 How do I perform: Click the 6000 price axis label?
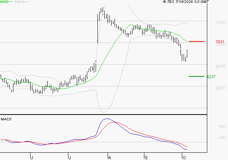220,88
